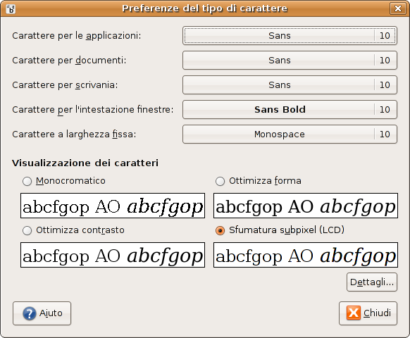Viewport: 410px width, 338px height.
Task: Click the Dettagli... button
Action: point(372,282)
